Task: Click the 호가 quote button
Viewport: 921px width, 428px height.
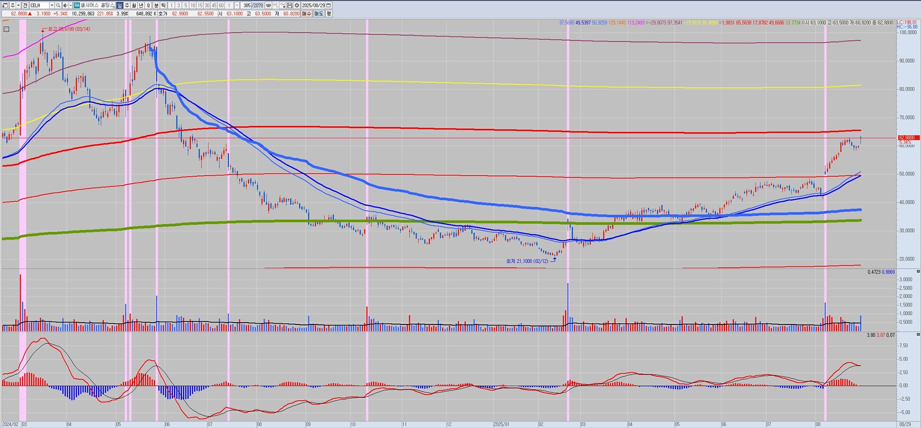Action: pyautogui.click(x=163, y=14)
